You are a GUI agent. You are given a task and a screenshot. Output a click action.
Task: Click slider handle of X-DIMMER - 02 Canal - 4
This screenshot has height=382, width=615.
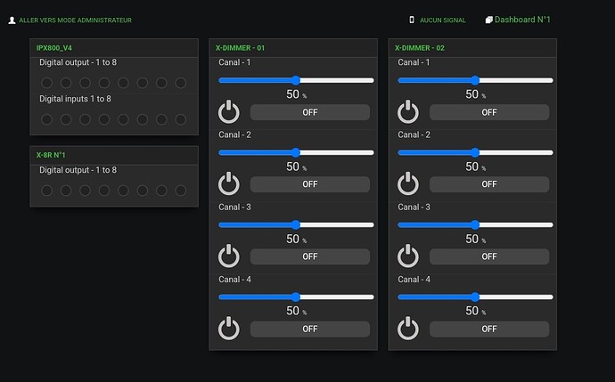(475, 297)
